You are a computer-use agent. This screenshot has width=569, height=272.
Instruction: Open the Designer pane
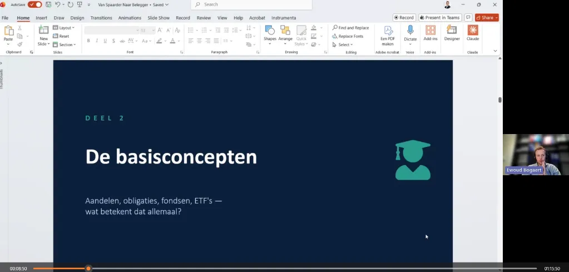coord(452,33)
